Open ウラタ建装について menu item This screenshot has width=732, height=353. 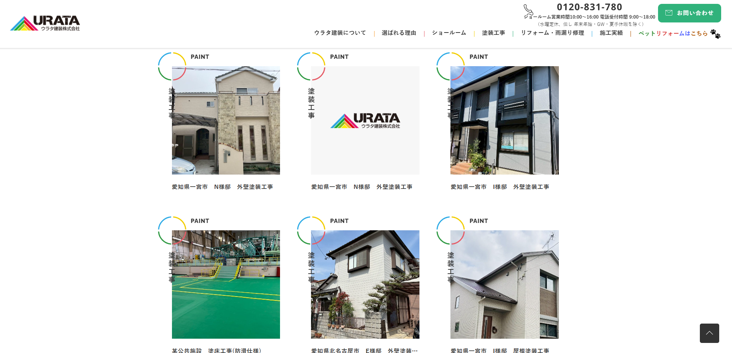point(340,33)
